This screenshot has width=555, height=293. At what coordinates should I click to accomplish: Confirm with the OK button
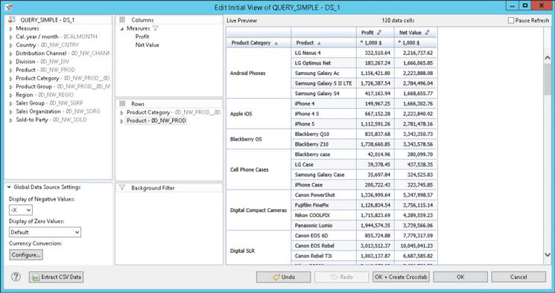pos(460,277)
